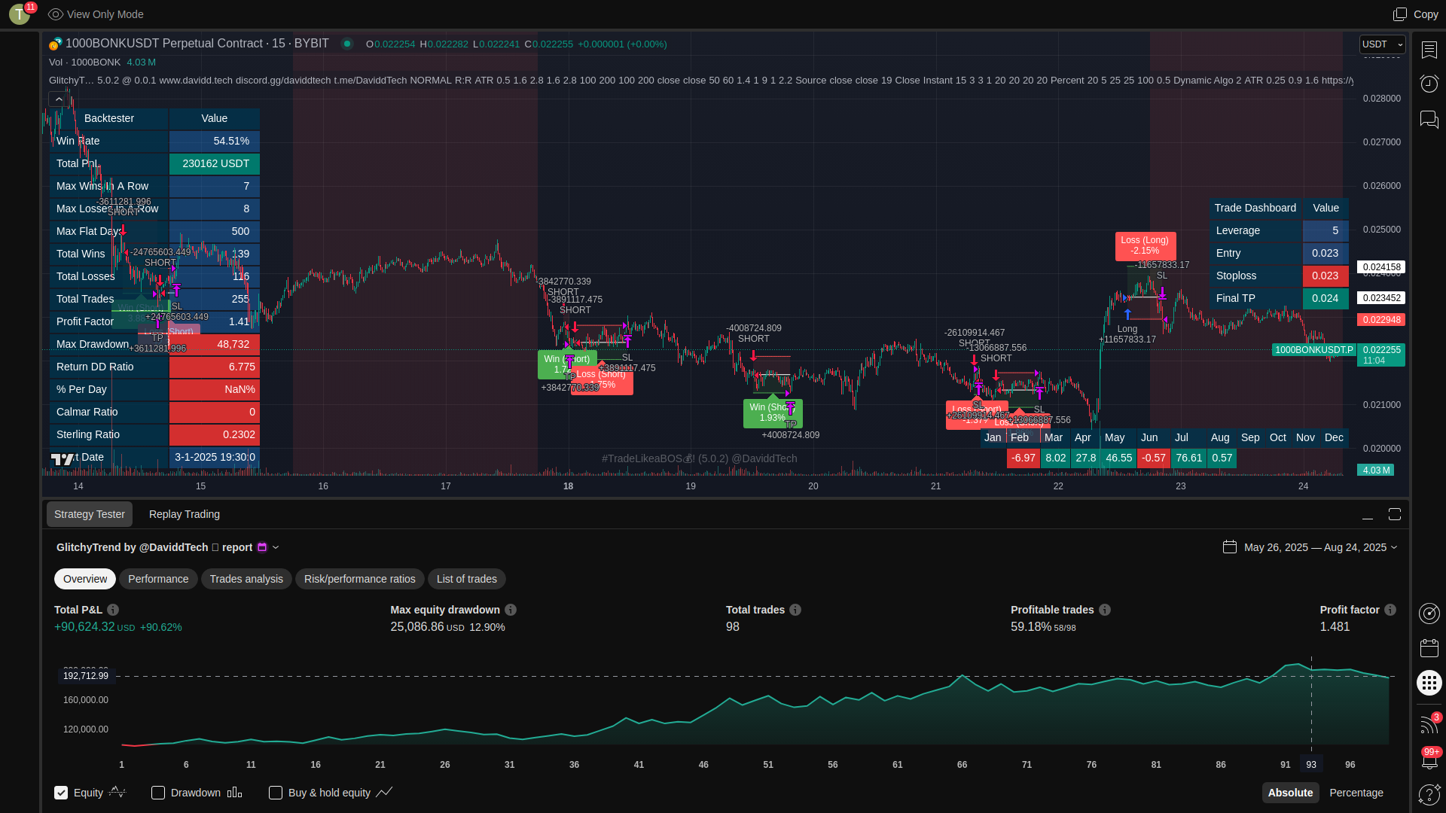Image resolution: width=1446 pixels, height=813 pixels.
Task: Click date 18 on the chart time axis
Action: point(569,486)
